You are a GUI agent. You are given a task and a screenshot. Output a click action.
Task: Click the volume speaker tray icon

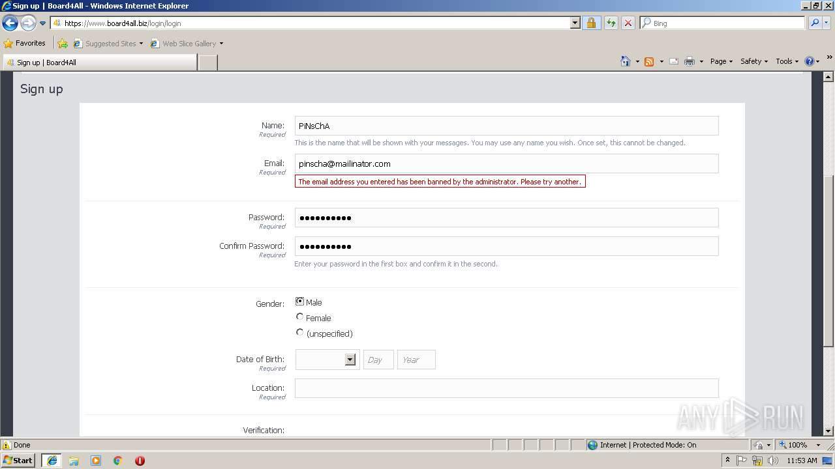[x=773, y=461]
